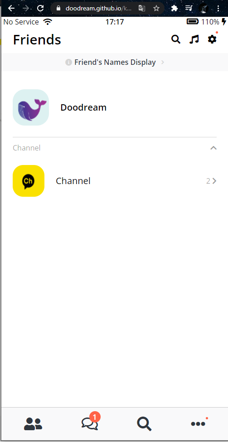Viewport: 228px width, 442px height.
Task: Select the Channel row label
Action: (x=73, y=181)
